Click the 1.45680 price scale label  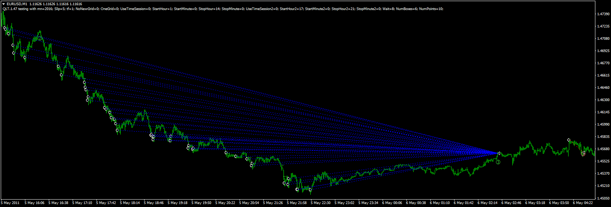[x=603, y=149]
